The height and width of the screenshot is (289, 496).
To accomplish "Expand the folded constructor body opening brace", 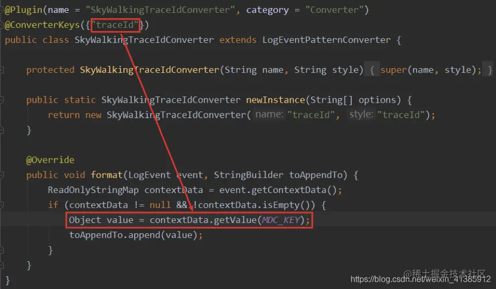I will [x=372, y=70].
